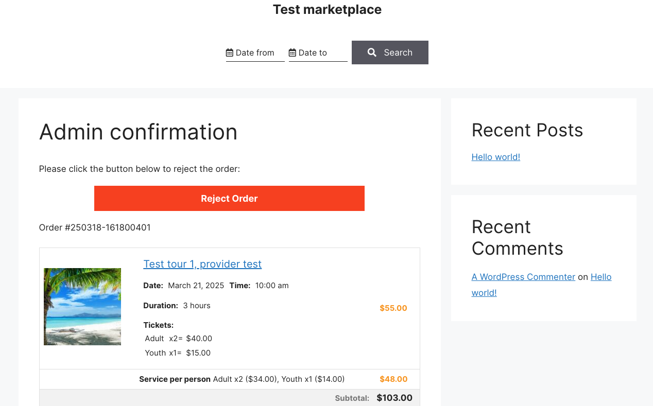
Task: Click the $55.00 tour price
Action: pos(393,308)
